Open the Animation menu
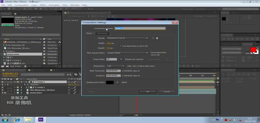 pos(54,5)
